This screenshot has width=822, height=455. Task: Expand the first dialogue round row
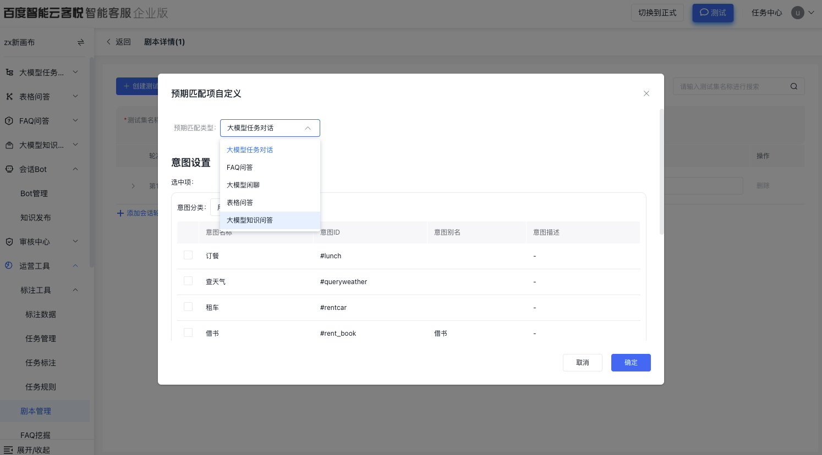tap(133, 186)
